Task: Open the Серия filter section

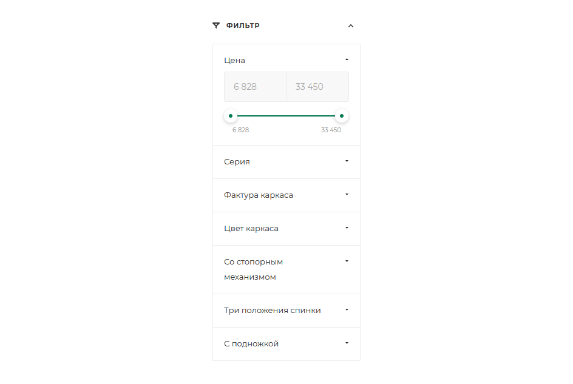Action: pyautogui.click(x=237, y=162)
